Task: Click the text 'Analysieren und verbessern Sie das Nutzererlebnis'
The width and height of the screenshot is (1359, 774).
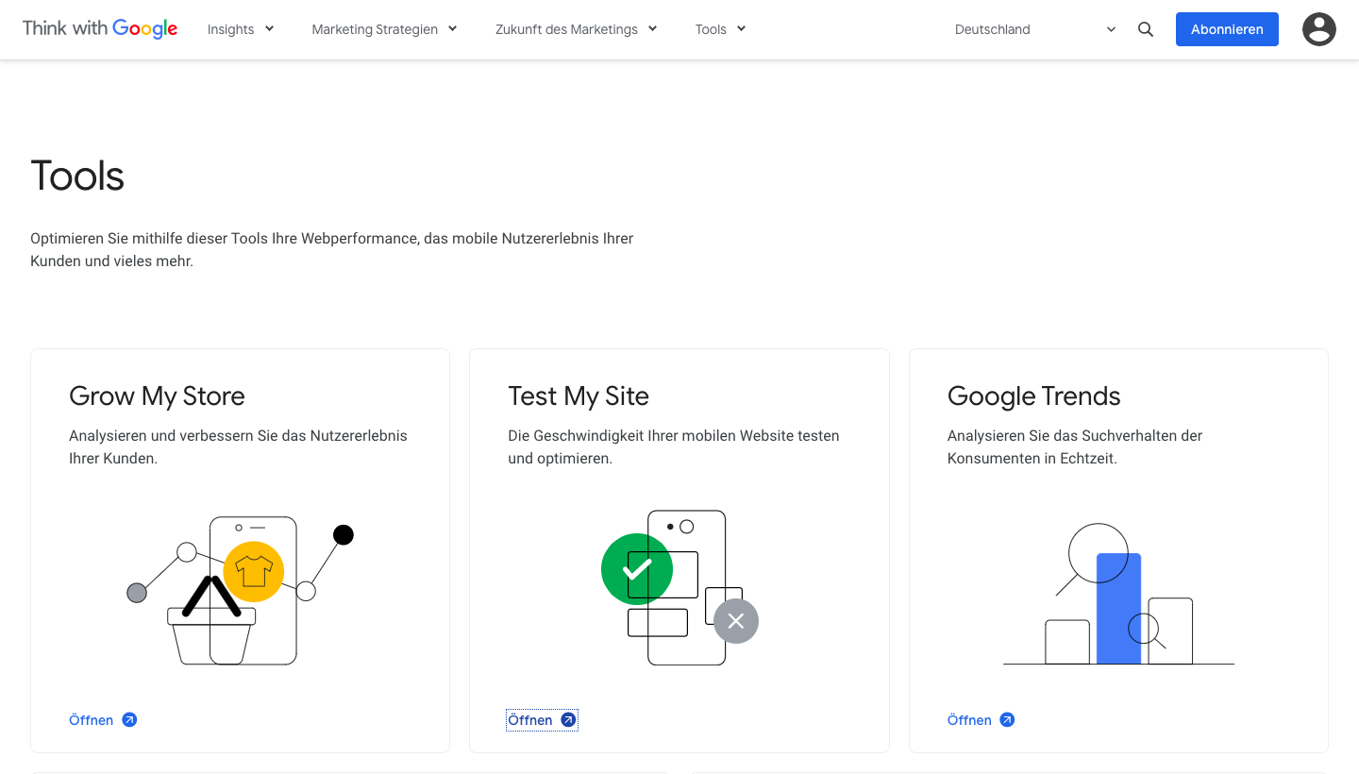Action: click(x=238, y=436)
